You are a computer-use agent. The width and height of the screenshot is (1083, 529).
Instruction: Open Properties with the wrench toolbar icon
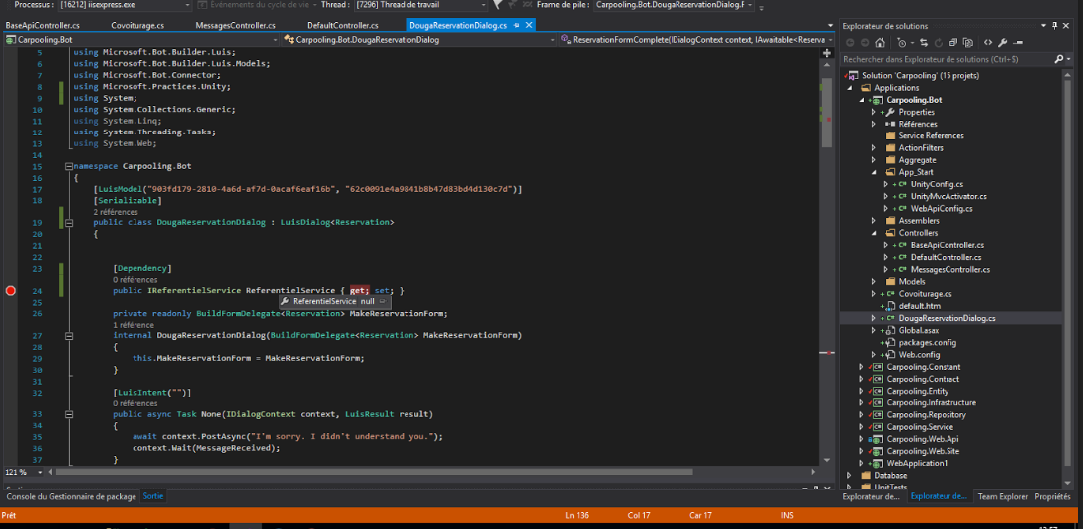[x=1003, y=42]
